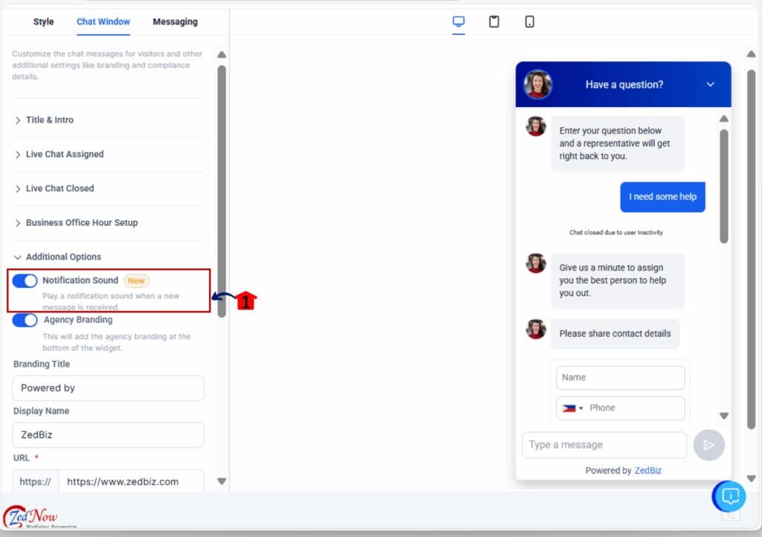Disable the Notification Sound toggle
This screenshot has height=537, width=762.
pos(25,280)
